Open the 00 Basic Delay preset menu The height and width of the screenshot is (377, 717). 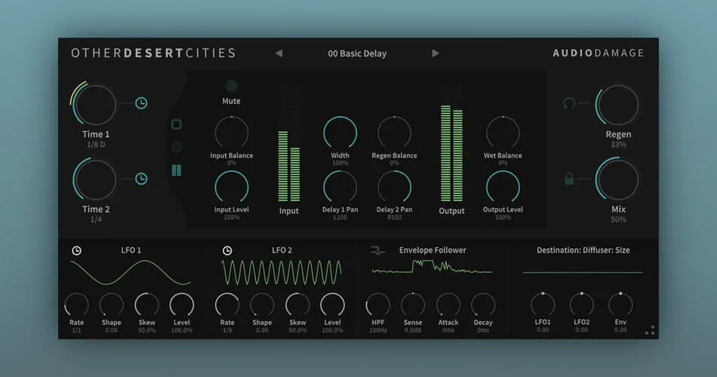pos(357,54)
